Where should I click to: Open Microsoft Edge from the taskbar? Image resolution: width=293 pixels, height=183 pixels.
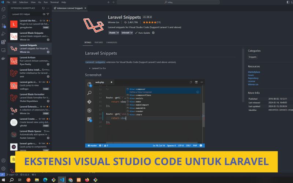45,180
